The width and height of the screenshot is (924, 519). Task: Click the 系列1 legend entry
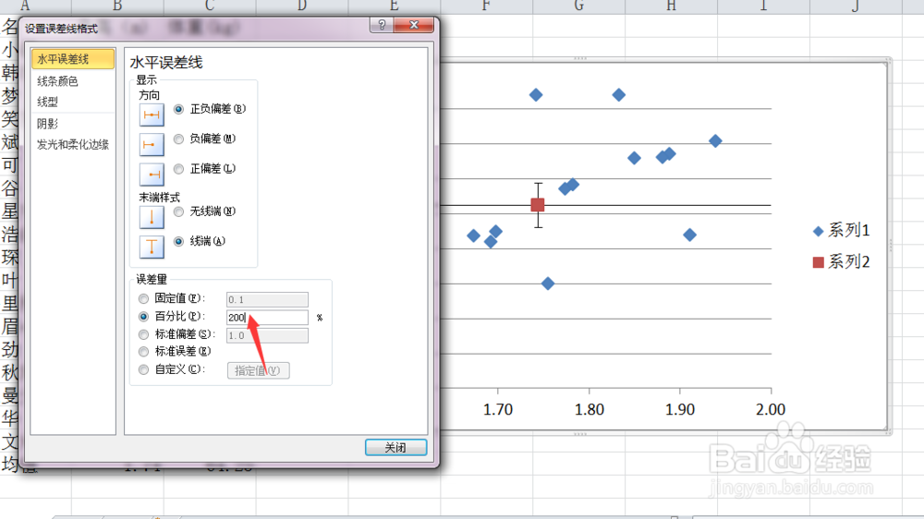(x=841, y=230)
